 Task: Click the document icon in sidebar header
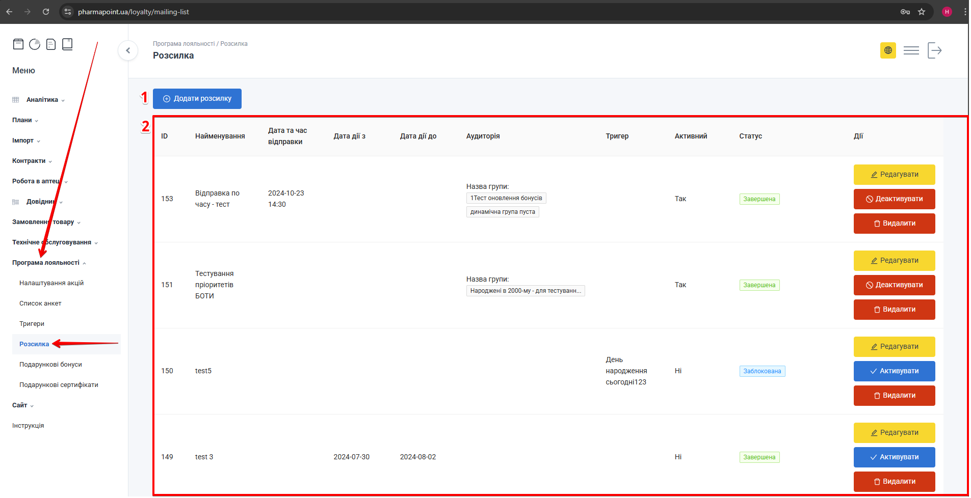pyautogui.click(x=51, y=44)
